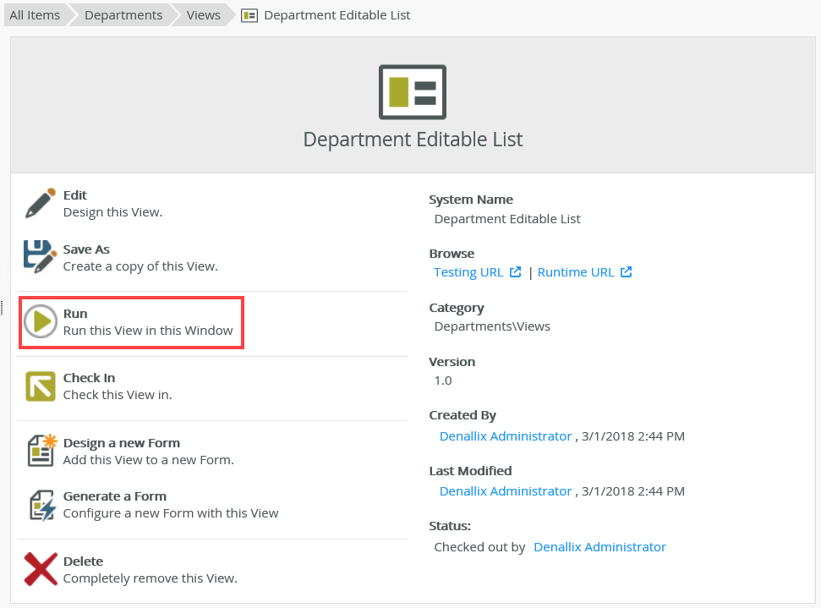Go to All Items in breadcrumb
821x608 pixels.
tap(35, 15)
